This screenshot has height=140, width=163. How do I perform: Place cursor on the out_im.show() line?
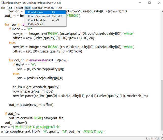tap(16, 123)
